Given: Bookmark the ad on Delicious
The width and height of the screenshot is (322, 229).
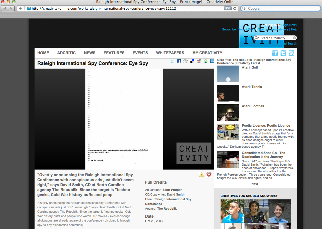Looking at the screenshot, I should [192, 61].
